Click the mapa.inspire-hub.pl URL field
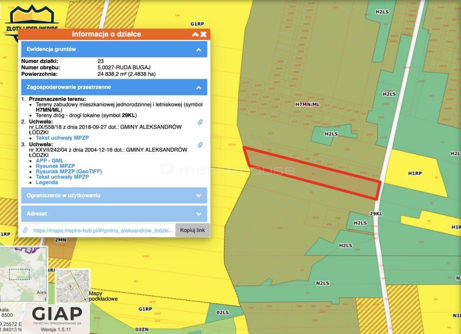This screenshot has height=334, width=461. click(103, 230)
